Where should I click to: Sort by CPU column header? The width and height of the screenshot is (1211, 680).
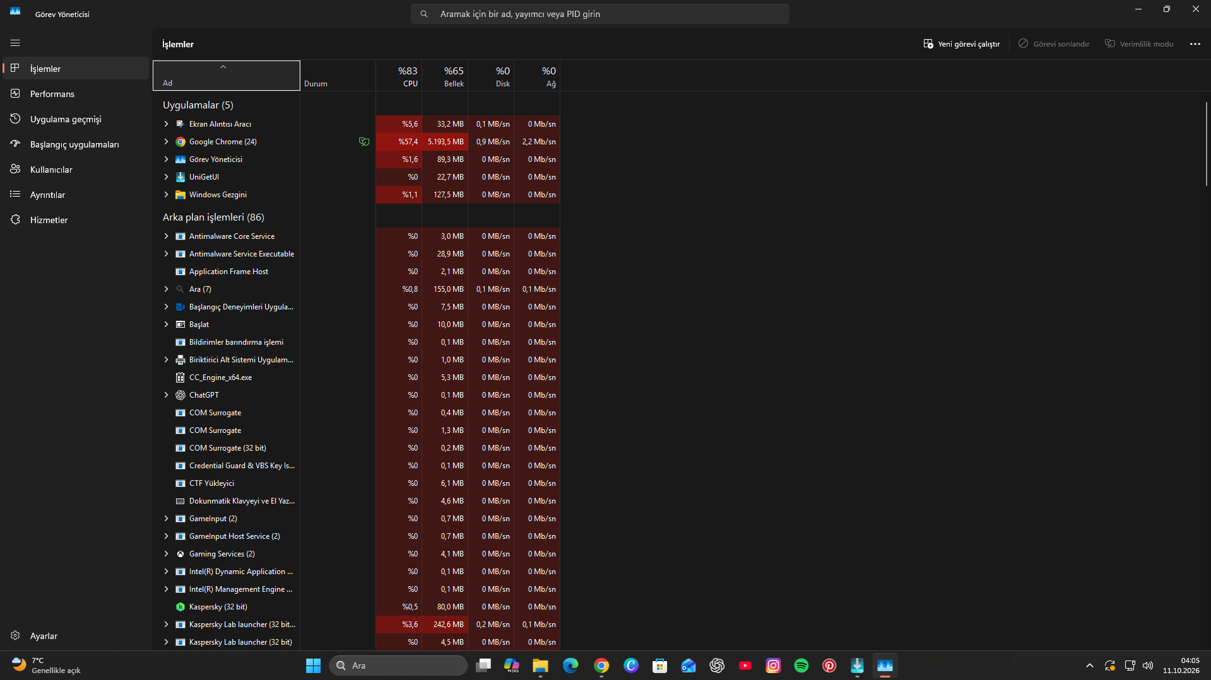(x=399, y=76)
